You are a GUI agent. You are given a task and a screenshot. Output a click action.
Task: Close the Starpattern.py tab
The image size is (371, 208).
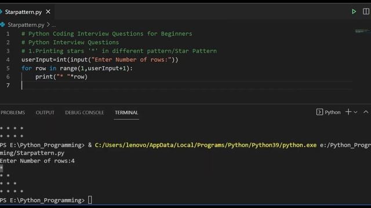tap(48, 12)
